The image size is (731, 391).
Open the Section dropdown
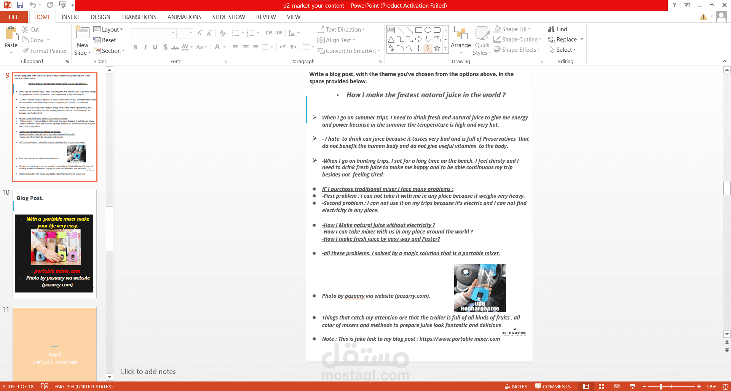tap(109, 51)
